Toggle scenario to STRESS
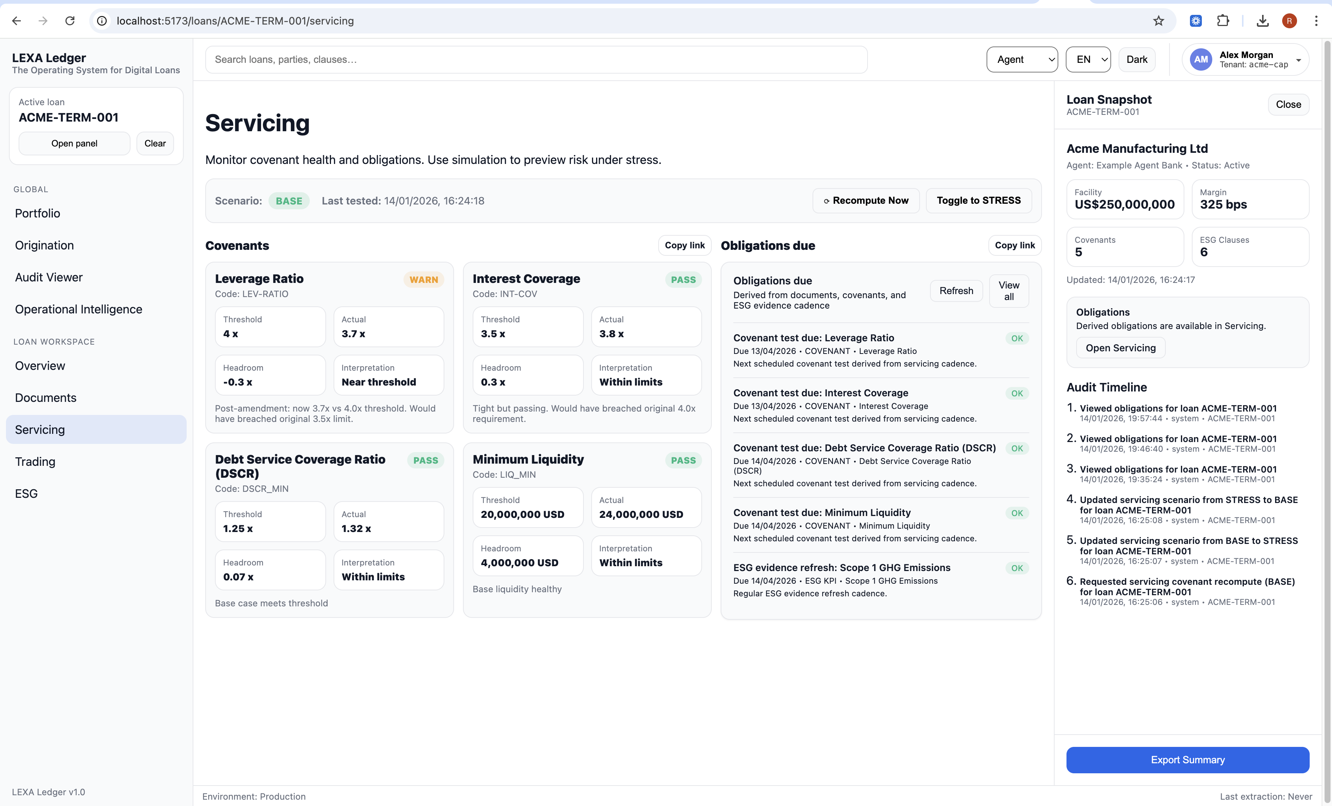1332x806 pixels. pyautogui.click(x=978, y=200)
